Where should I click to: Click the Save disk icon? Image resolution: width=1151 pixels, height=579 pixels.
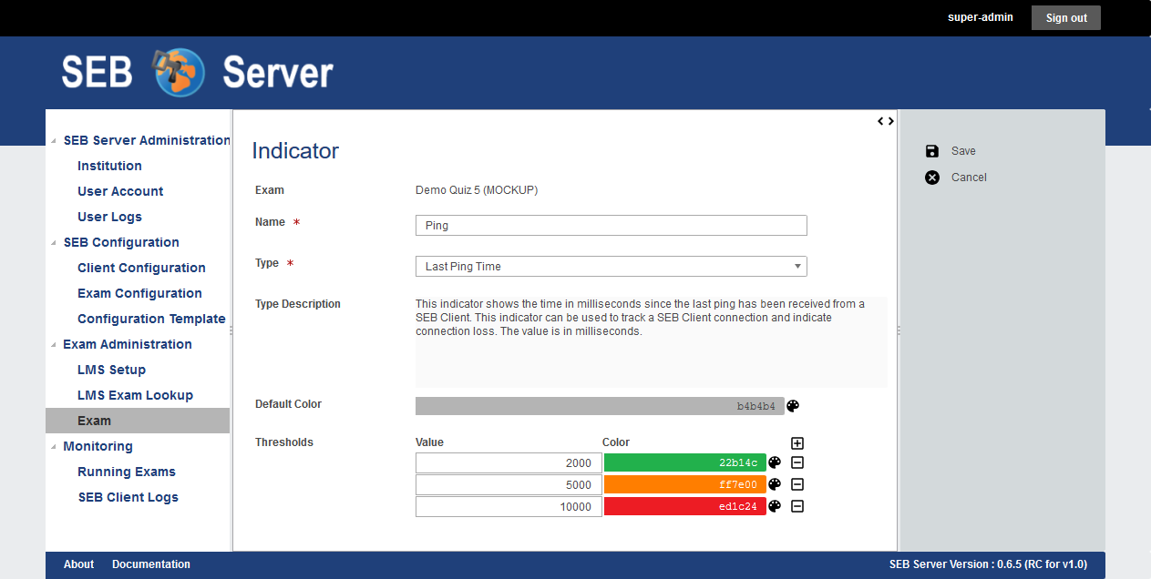coord(932,151)
